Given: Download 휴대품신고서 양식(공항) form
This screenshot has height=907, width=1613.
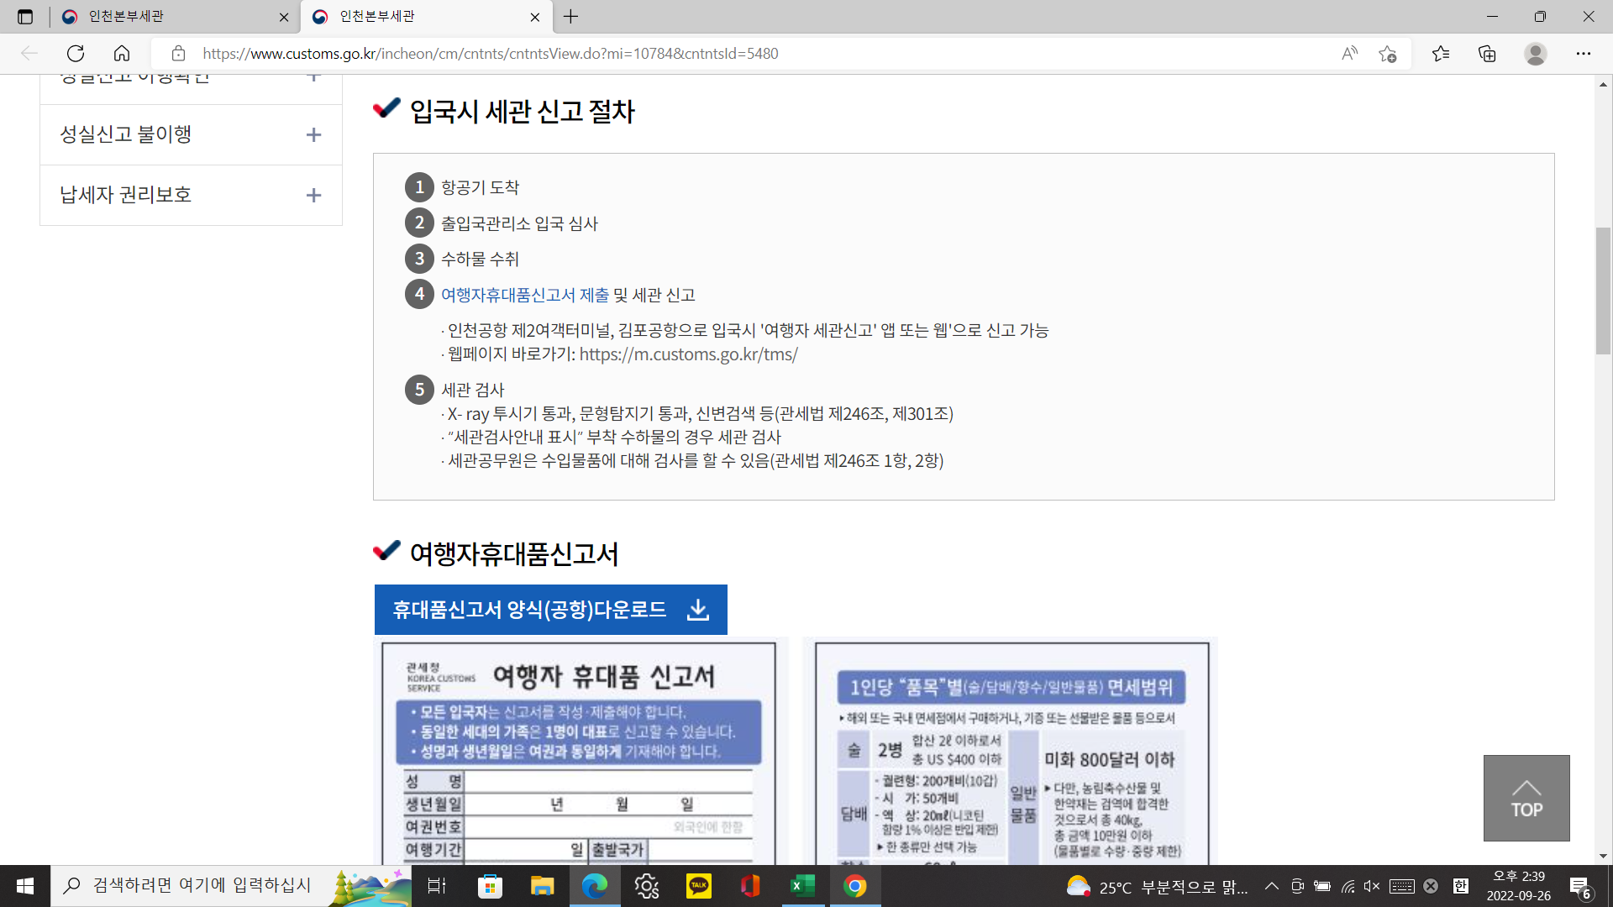Looking at the screenshot, I should 550,610.
